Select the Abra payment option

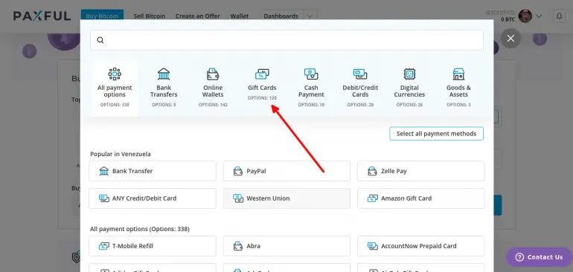[286, 246]
